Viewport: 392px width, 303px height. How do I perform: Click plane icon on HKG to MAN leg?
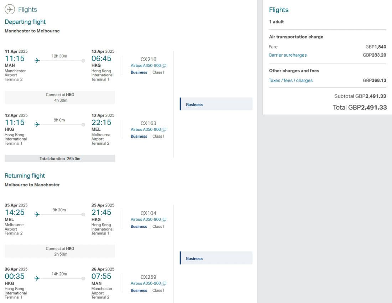tap(37, 278)
